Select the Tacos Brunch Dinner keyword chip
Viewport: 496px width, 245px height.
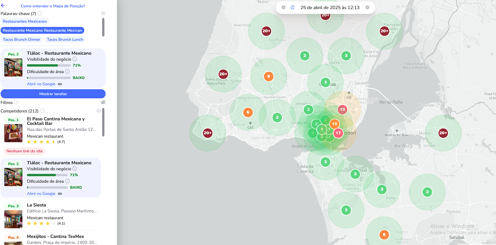pyautogui.click(x=22, y=39)
